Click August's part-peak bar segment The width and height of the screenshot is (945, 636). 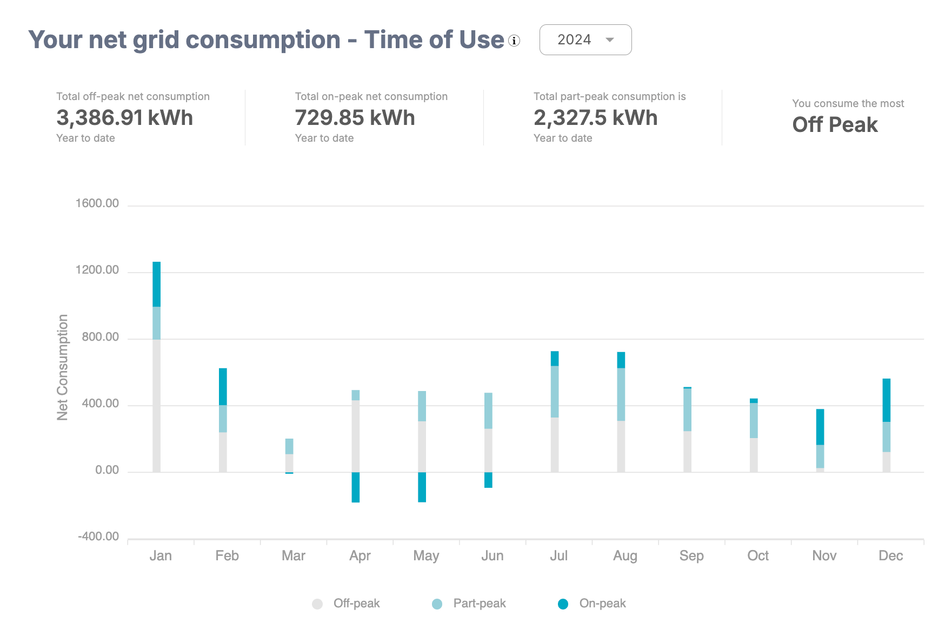coord(621,394)
